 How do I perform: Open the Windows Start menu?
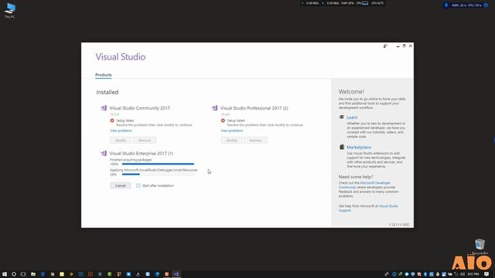(5, 274)
